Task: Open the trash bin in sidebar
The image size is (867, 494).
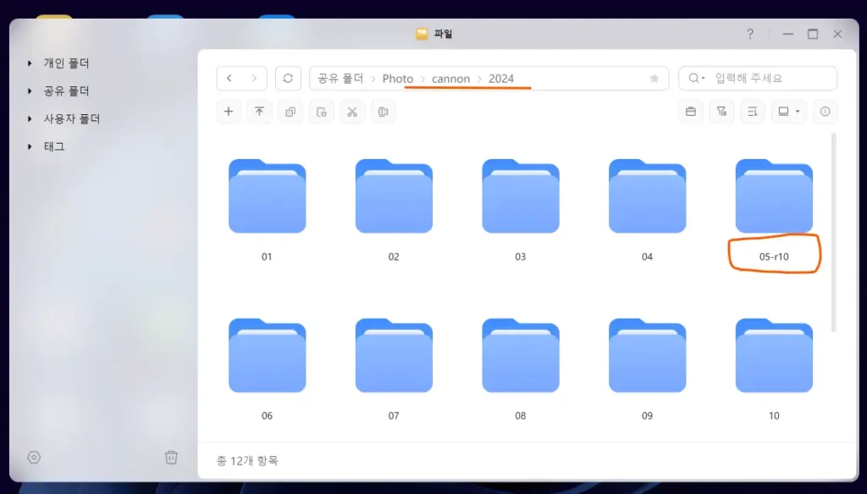Action: coord(171,458)
